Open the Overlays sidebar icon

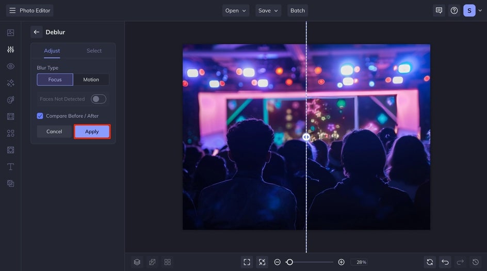[x=10, y=150]
